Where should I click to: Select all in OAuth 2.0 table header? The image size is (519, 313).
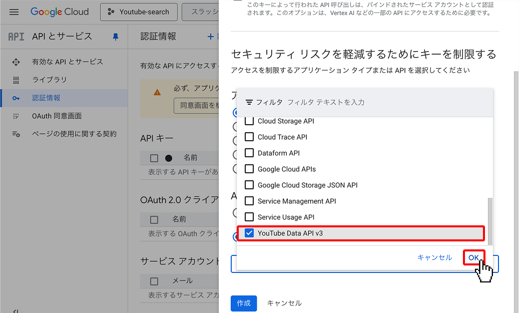point(154,219)
